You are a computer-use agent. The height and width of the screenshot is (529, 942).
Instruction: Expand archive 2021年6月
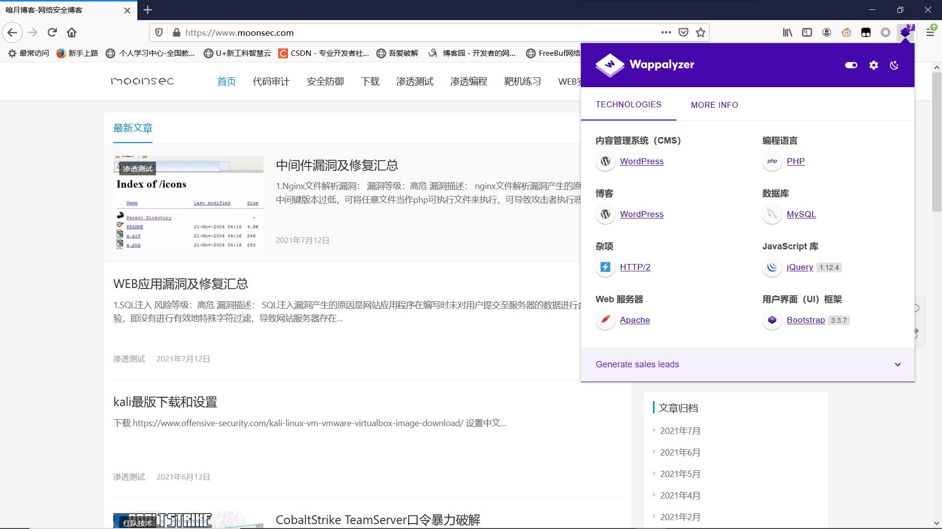680,453
